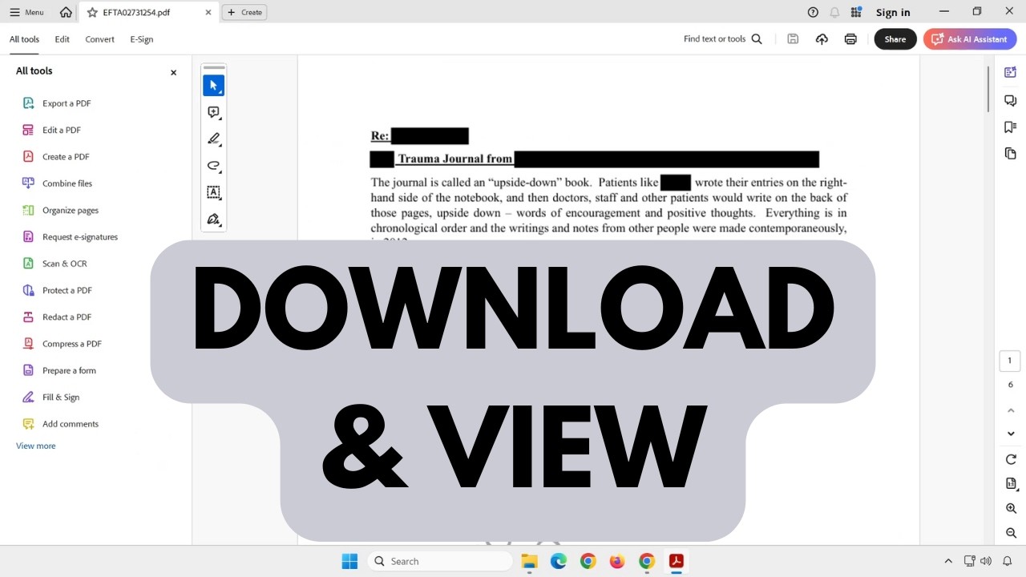Print the document with printer icon
This screenshot has width=1026, height=577.
(850, 38)
